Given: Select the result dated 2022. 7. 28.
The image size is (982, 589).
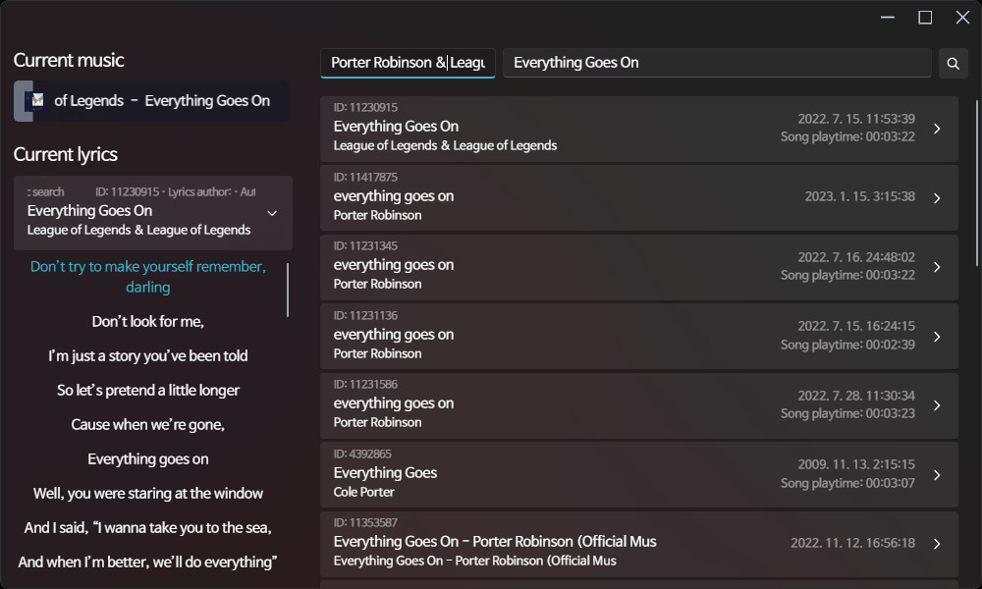Looking at the screenshot, I should click(638, 405).
